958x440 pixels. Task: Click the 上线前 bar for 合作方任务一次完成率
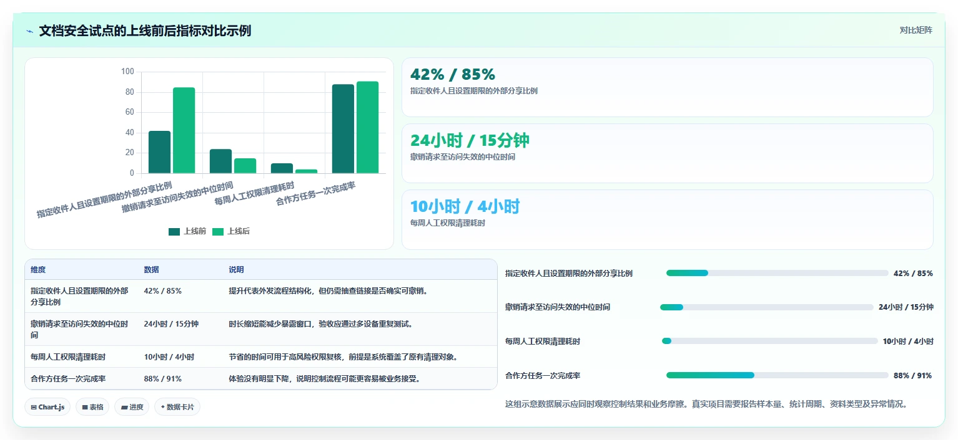[343, 128]
